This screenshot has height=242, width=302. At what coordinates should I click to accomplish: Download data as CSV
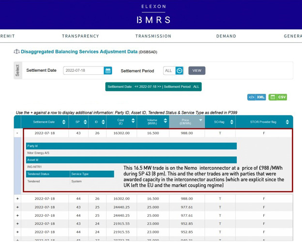(278, 97)
